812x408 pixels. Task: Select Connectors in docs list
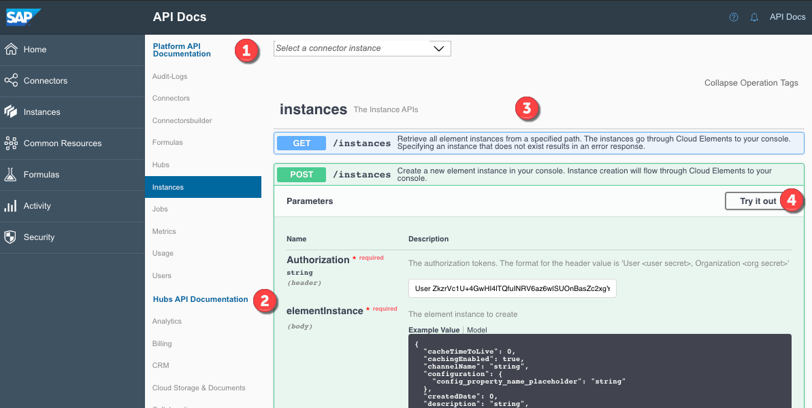[x=171, y=98]
